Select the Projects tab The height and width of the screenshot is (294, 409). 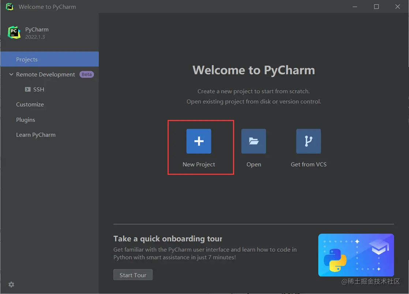pos(49,59)
